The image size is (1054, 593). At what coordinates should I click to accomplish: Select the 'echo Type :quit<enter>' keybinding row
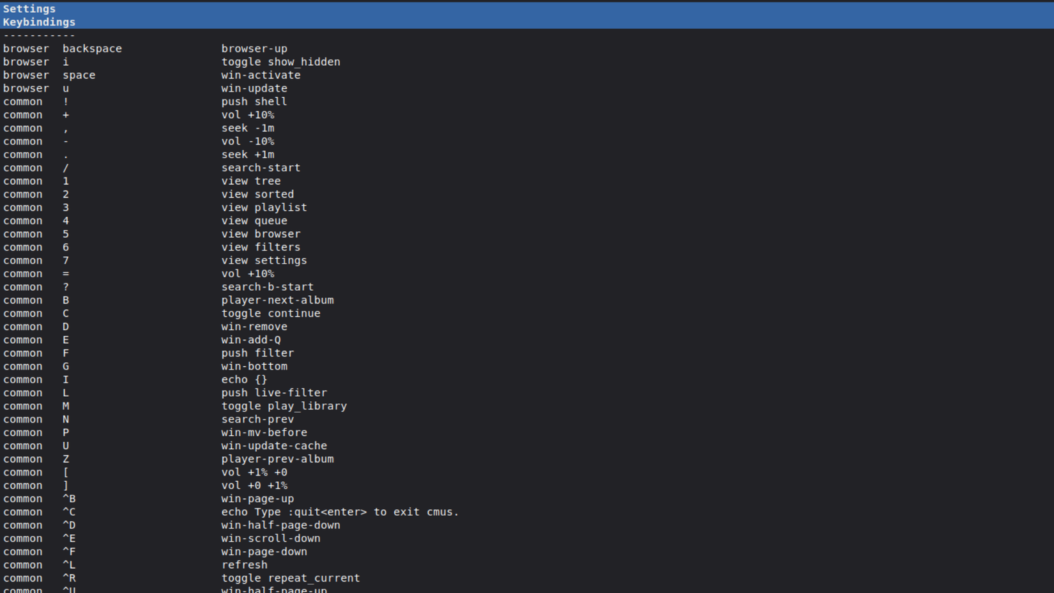[527, 512]
